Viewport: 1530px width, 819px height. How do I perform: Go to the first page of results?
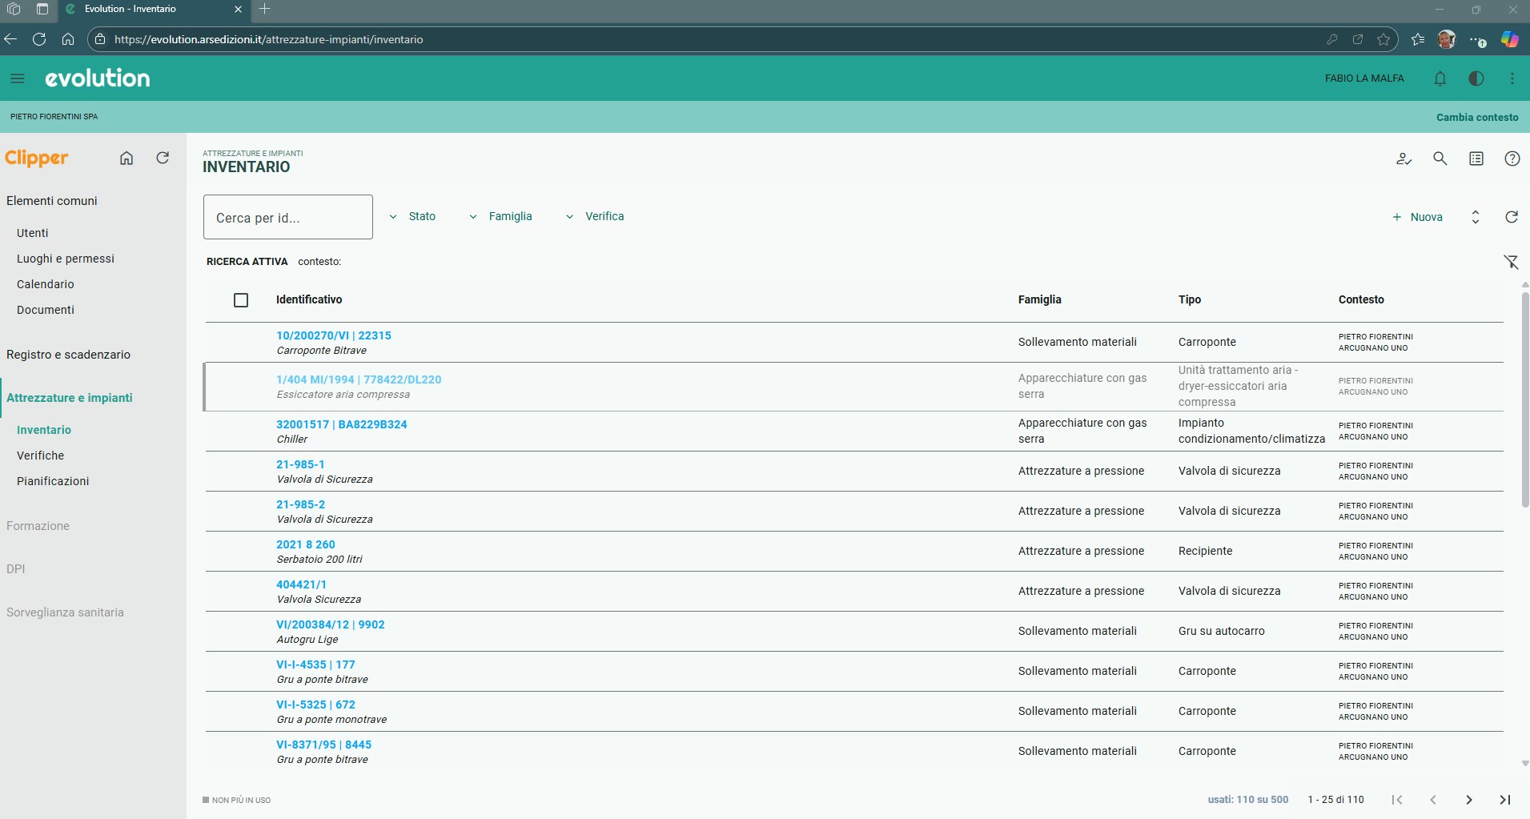click(x=1397, y=800)
